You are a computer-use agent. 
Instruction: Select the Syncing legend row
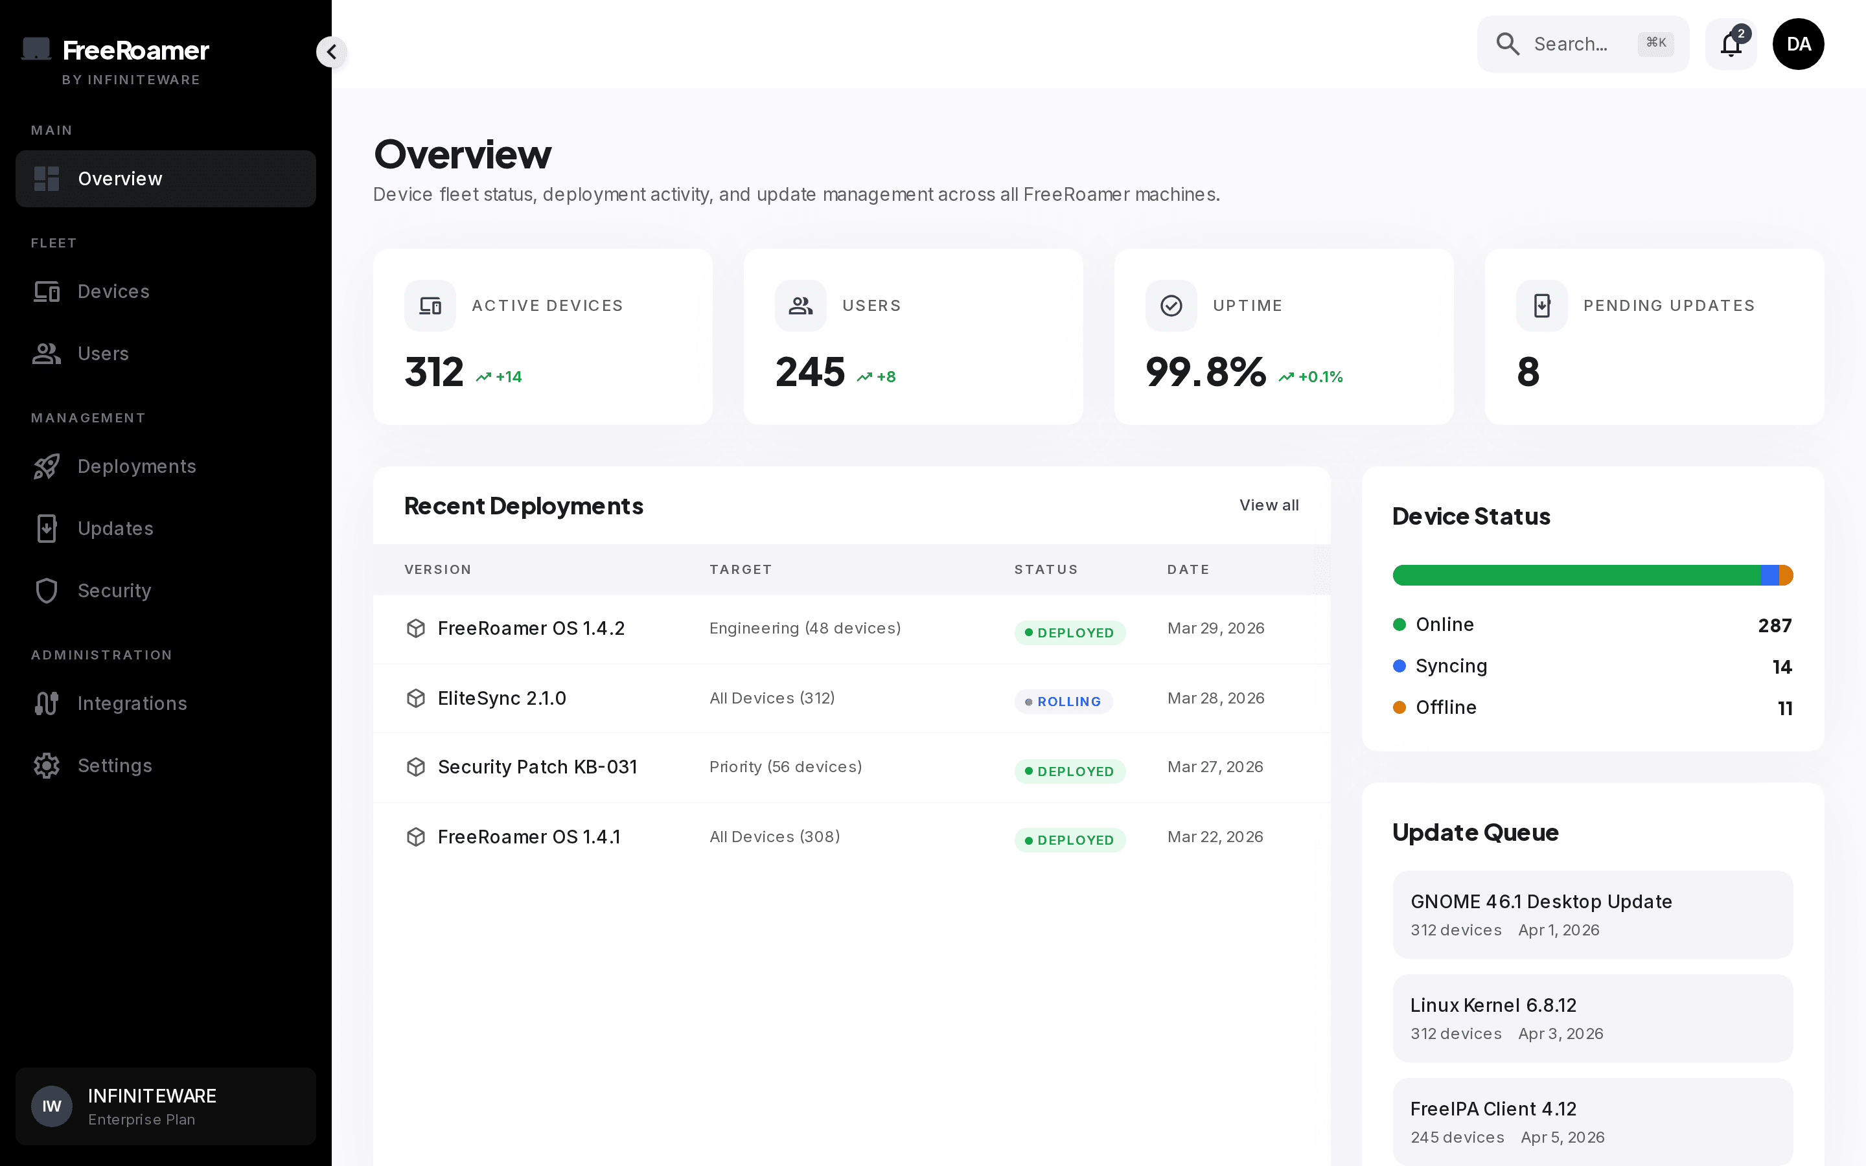[1593, 667]
